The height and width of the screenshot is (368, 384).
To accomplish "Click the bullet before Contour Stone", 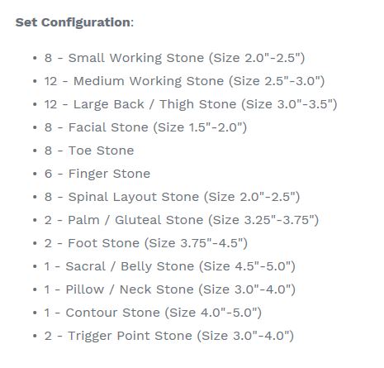I will tap(35, 313).
